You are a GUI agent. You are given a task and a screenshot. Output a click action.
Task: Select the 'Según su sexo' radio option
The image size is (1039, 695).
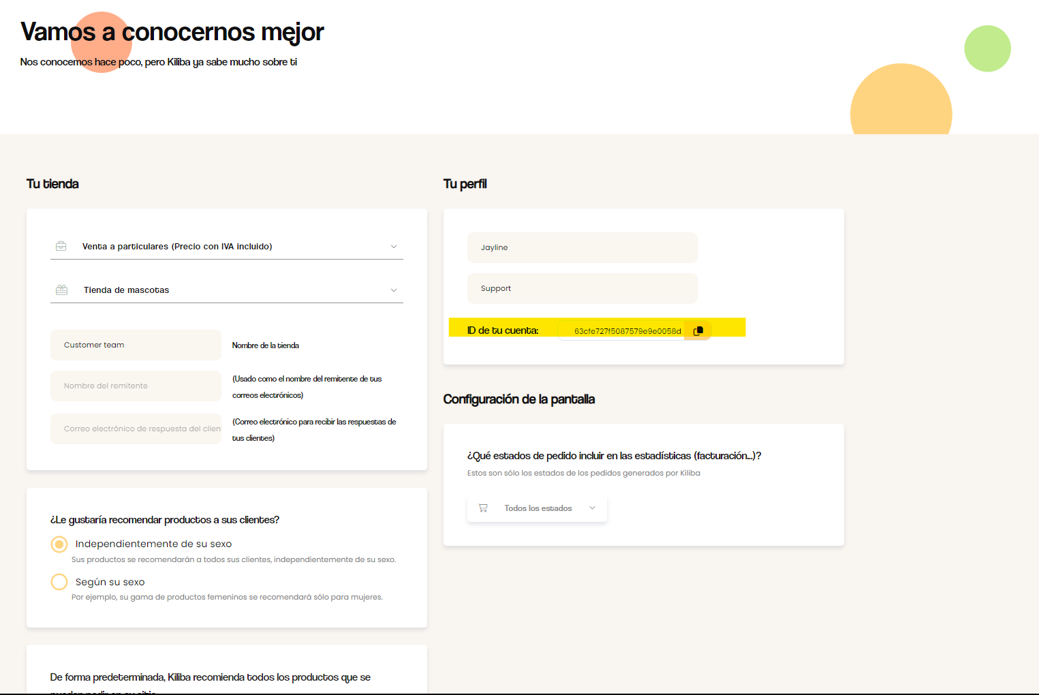(x=59, y=581)
